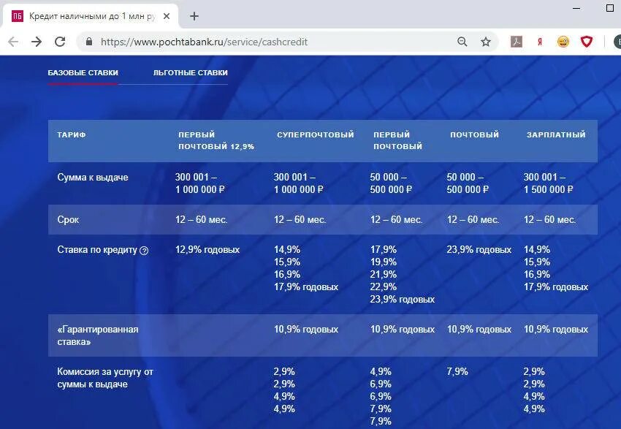This screenshot has height=429, width=621.
Task: Open a new tab with plus button
Action: (x=194, y=16)
